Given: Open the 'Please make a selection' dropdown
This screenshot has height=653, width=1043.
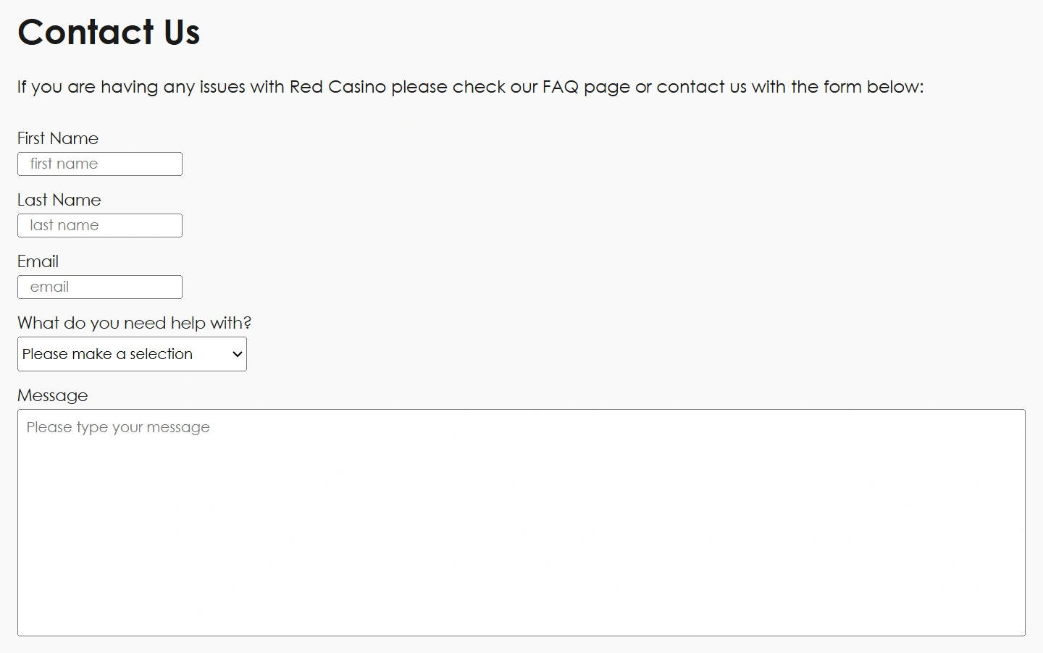Looking at the screenshot, I should click(132, 354).
